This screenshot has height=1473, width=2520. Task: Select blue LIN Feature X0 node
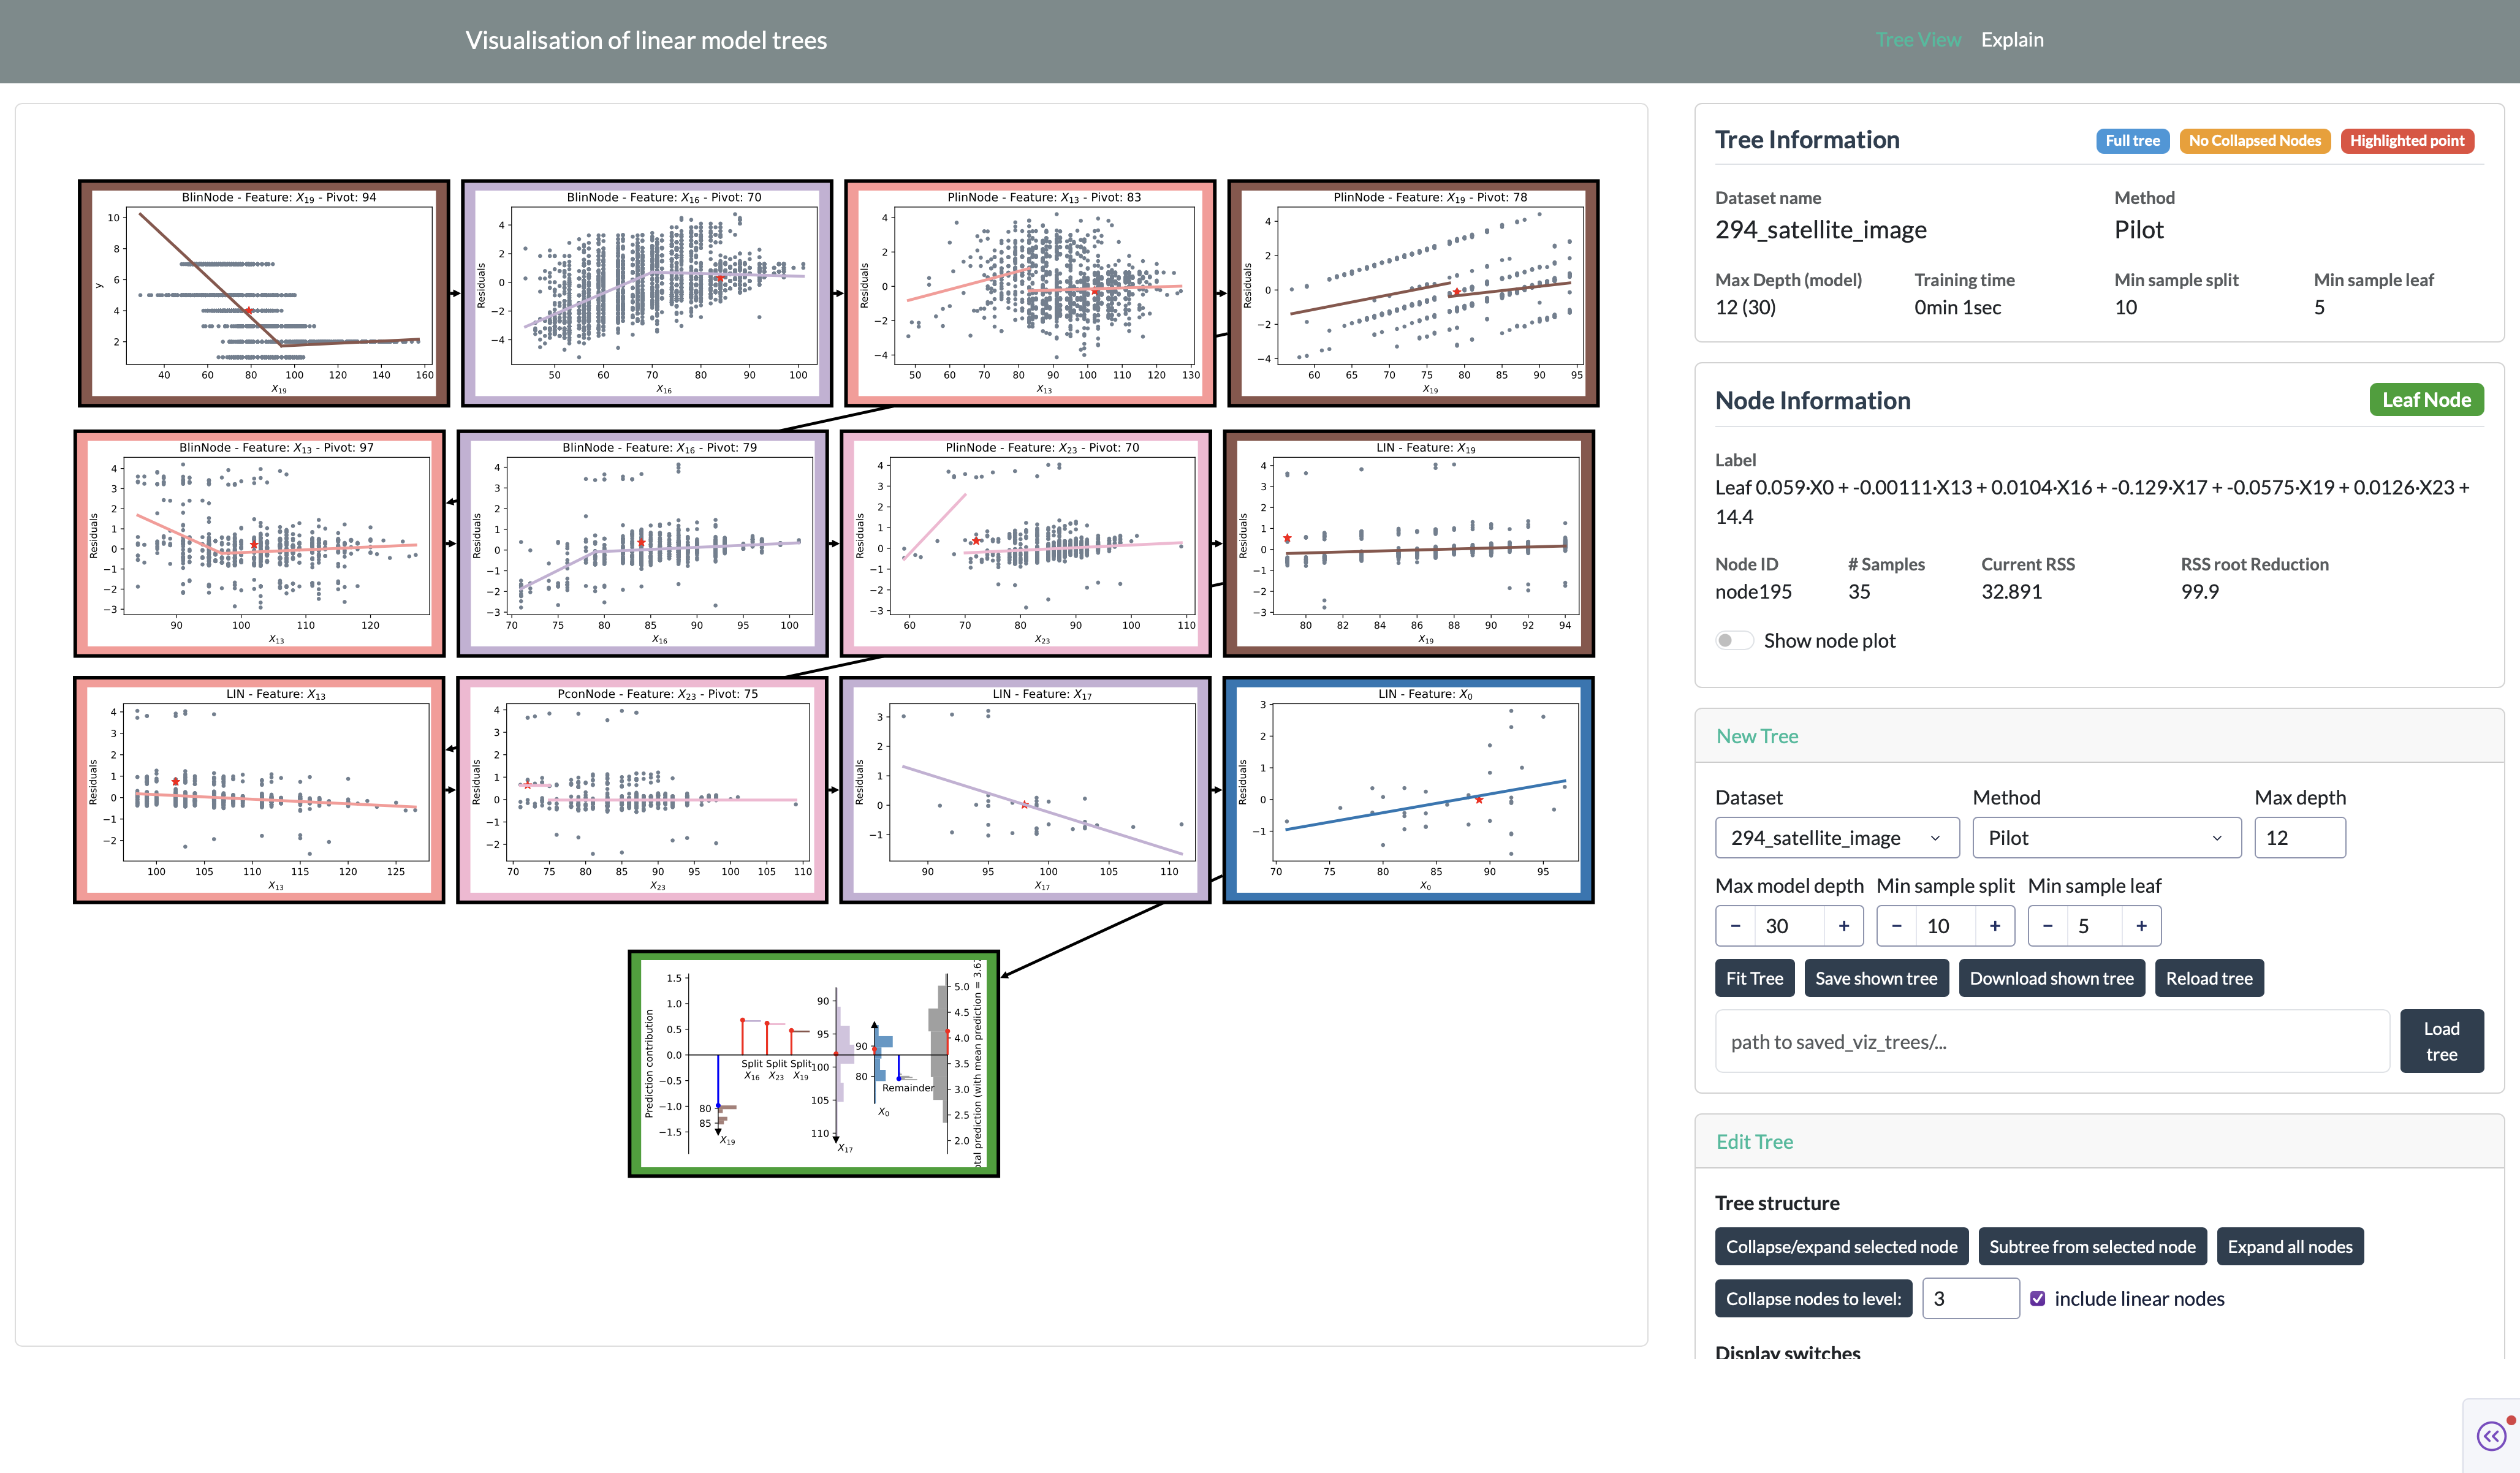coord(1408,790)
